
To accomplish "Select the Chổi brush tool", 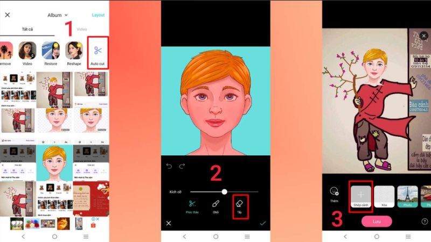I will tap(215, 204).
